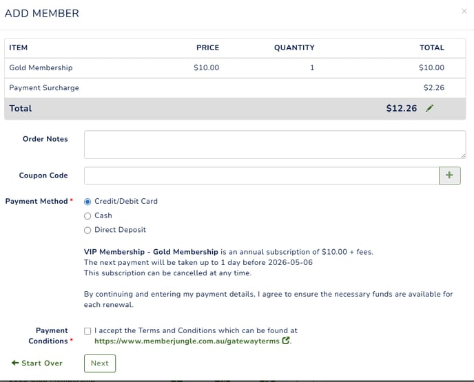Tick the accept Terms and Conditions checkbox
Screen dimensions: 474x382
(x=87, y=331)
